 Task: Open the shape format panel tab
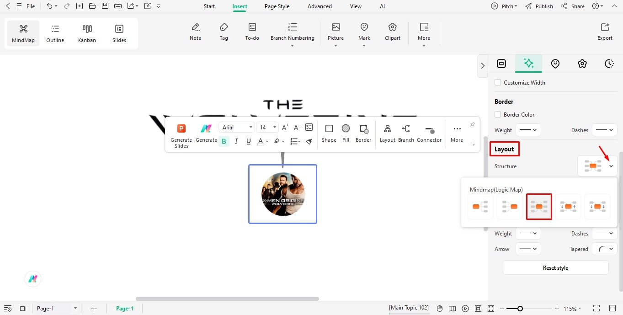(501, 64)
